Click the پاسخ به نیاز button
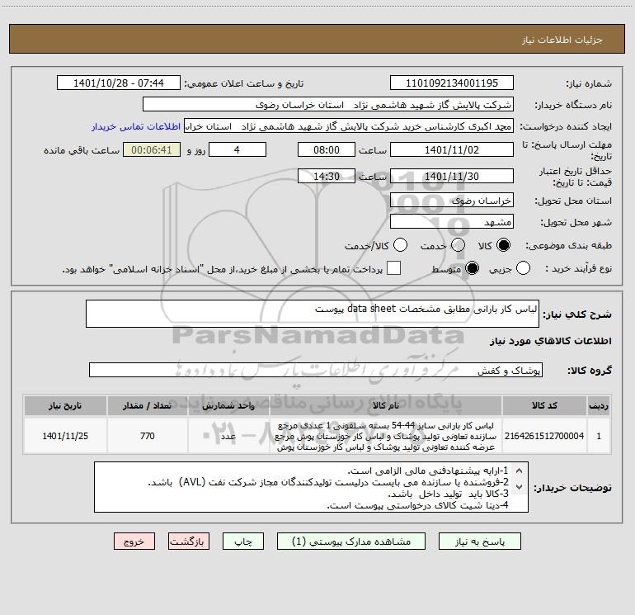The width and height of the screenshot is (635, 615). (x=479, y=542)
